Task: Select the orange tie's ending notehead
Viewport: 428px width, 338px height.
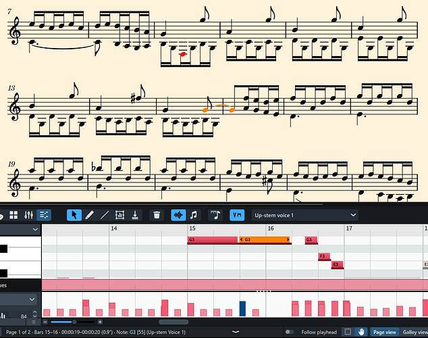Action: tap(232, 110)
